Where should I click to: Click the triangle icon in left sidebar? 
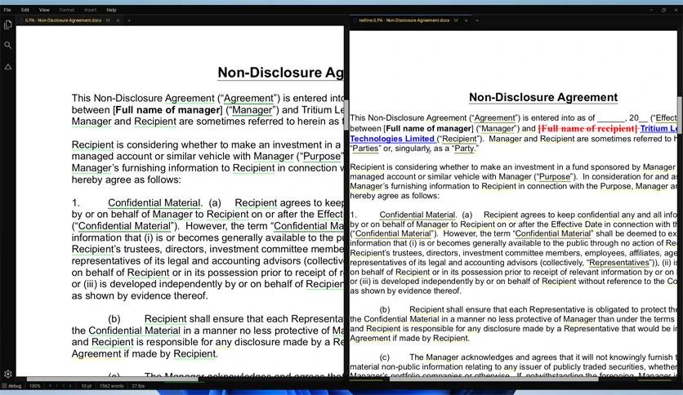(8, 67)
